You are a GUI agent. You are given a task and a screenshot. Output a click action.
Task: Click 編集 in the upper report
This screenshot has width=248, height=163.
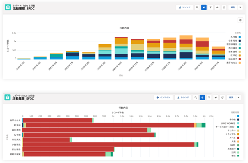pyautogui.click(x=233, y=7)
